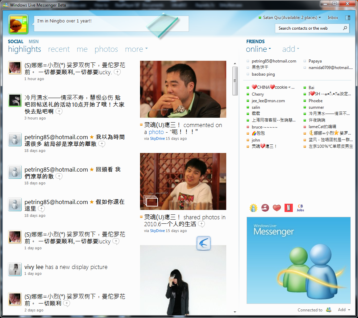Switch to the highlights tab
The image size is (358, 318).
point(24,49)
